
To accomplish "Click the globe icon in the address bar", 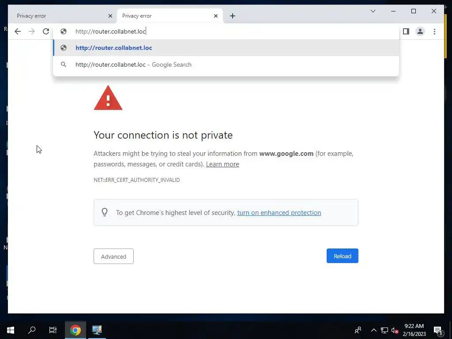I will point(64,31).
